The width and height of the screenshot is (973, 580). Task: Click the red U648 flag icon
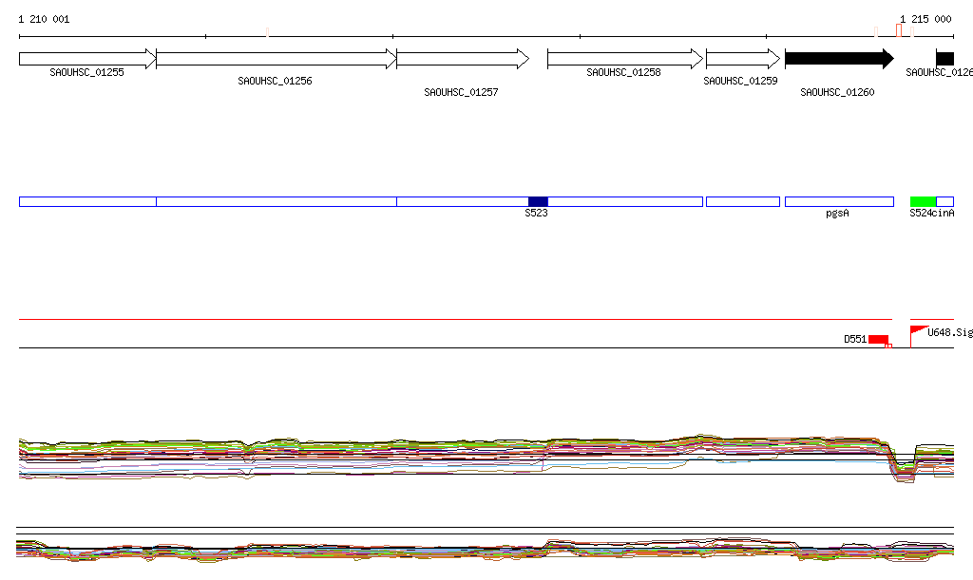click(918, 331)
